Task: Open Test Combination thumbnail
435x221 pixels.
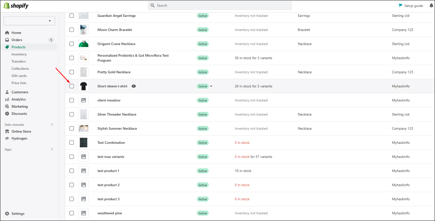Action: coord(83,142)
